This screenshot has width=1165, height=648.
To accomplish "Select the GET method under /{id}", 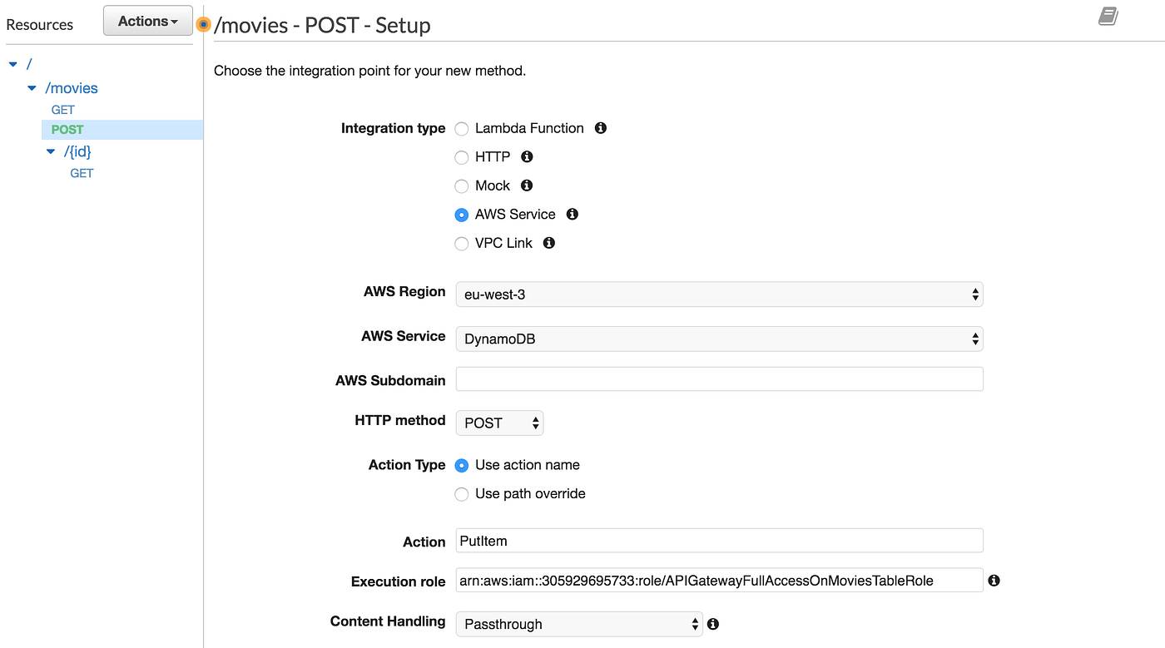I will [82, 172].
